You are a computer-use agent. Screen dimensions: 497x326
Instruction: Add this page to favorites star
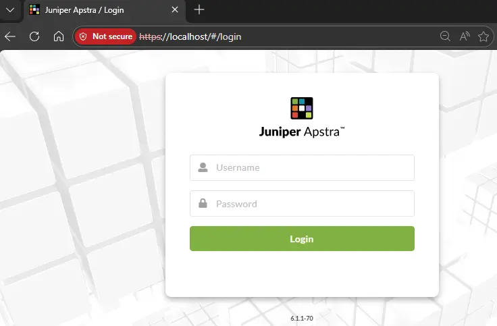coord(483,36)
